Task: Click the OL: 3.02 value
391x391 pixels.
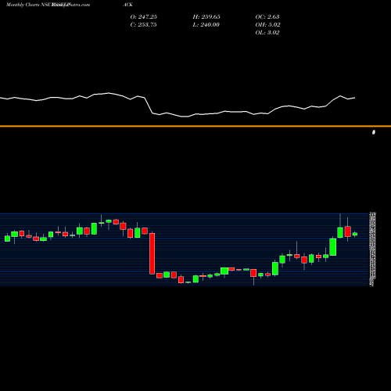Action: pos(267,33)
